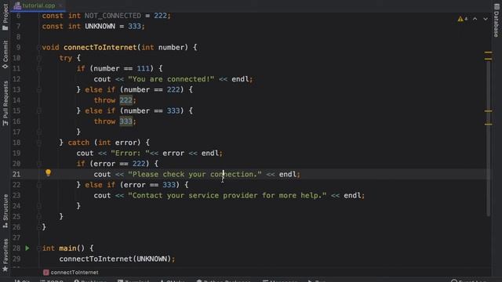Open the Structure tool window
The image size is (502, 282).
5,211
